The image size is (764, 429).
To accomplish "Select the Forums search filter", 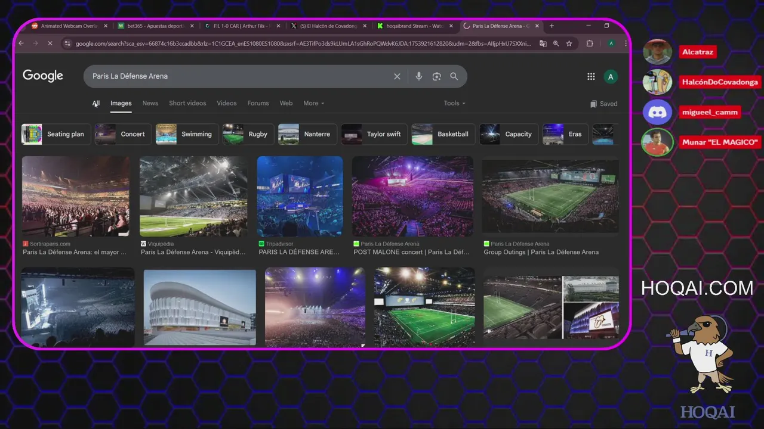I will (x=258, y=103).
